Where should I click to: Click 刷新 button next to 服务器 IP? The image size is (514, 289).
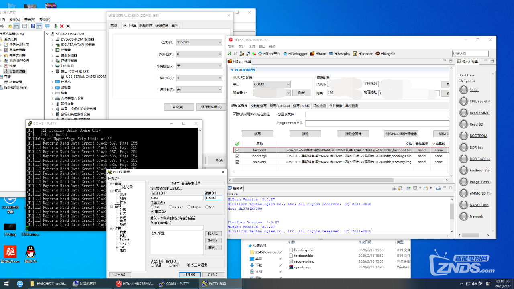click(301, 93)
